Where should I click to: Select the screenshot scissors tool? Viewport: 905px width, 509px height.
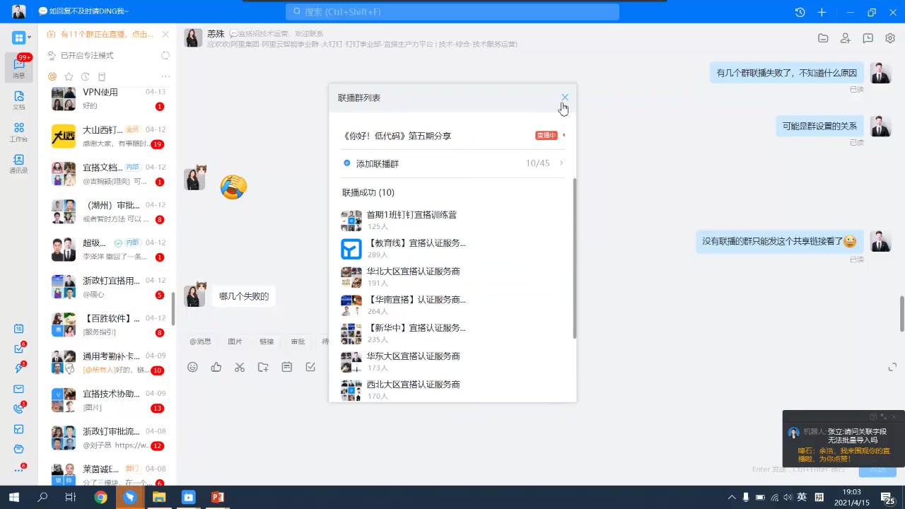point(239,367)
